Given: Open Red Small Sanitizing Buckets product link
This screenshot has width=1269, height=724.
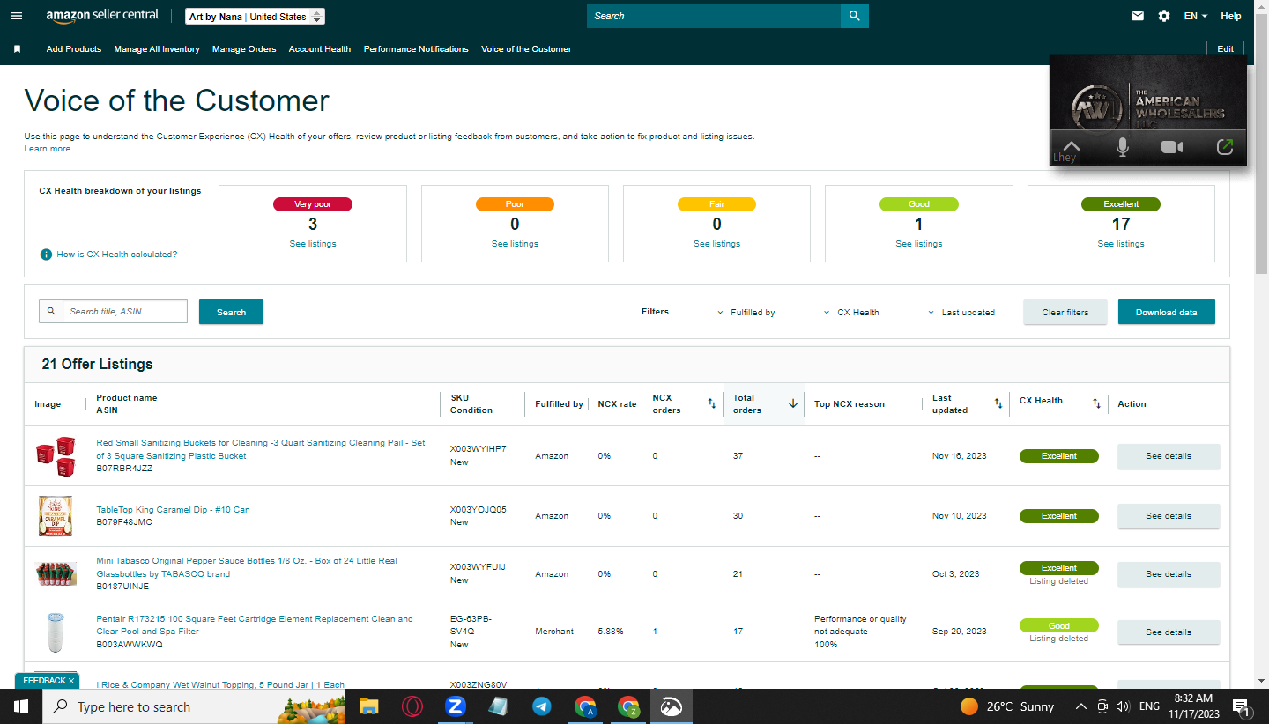Looking at the screenshot, I should [261, 449].
